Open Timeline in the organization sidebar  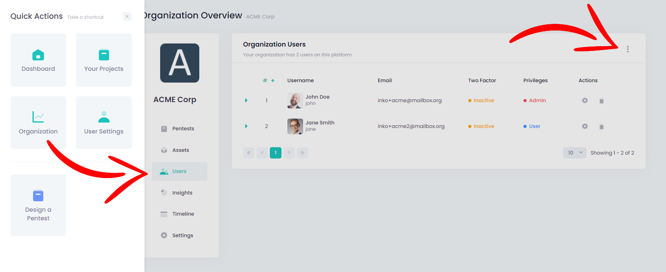[x=183, y=214]
